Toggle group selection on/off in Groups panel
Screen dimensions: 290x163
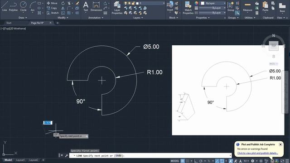(x=237, y=13)
